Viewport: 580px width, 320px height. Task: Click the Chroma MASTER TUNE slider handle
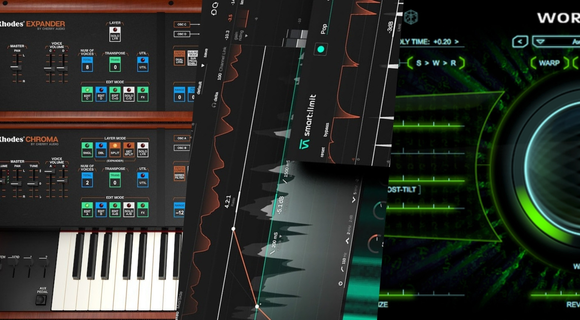point(32,184)
